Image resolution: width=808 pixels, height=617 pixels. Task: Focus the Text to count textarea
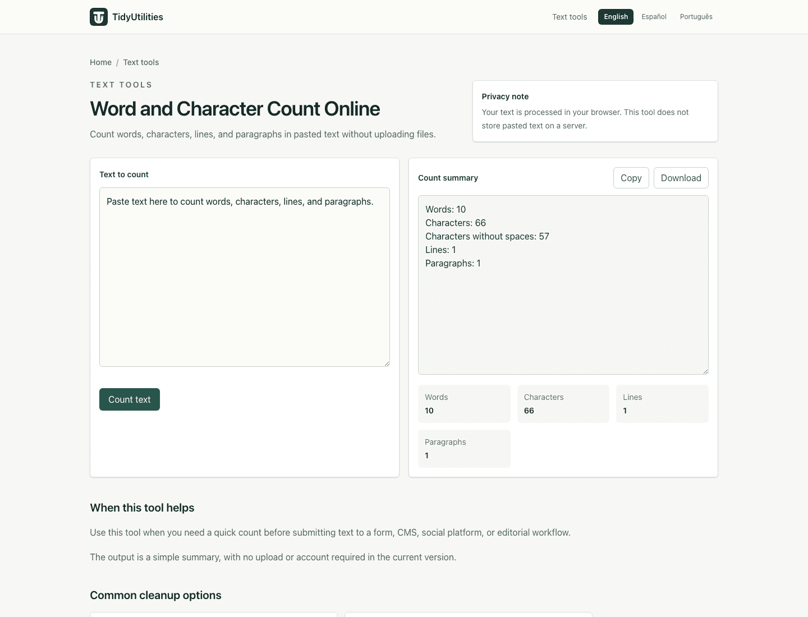(x=245, y=277)
